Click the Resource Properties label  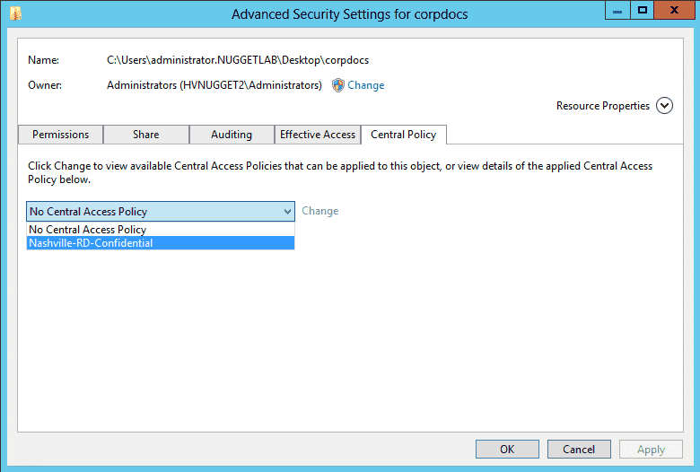[x=603, y=106]
